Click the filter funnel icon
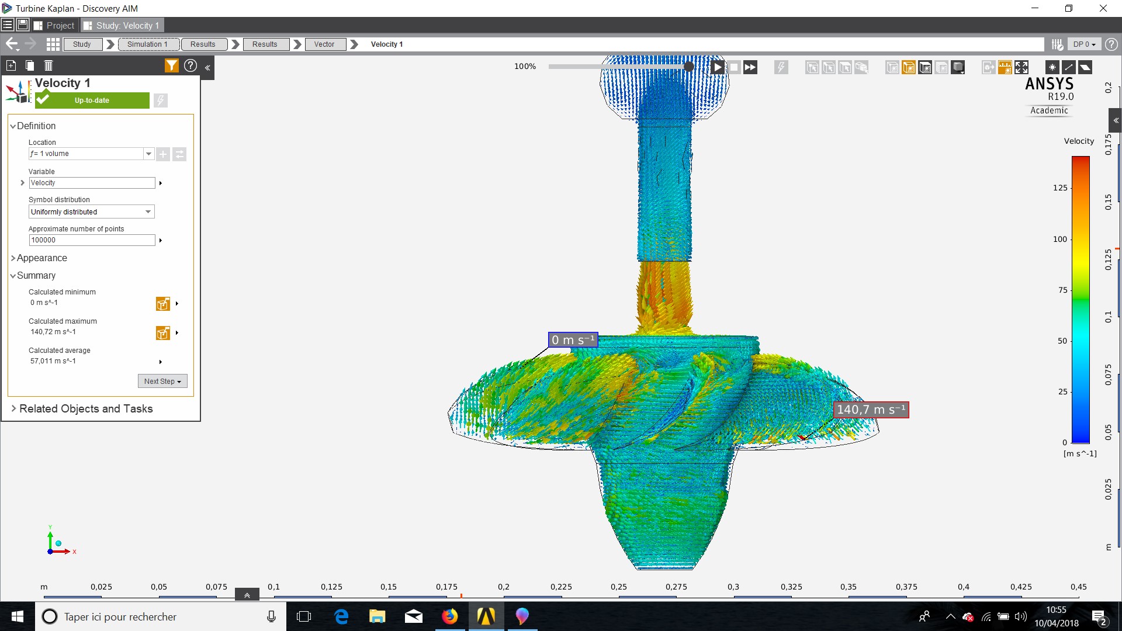 [x=171, y=65]
